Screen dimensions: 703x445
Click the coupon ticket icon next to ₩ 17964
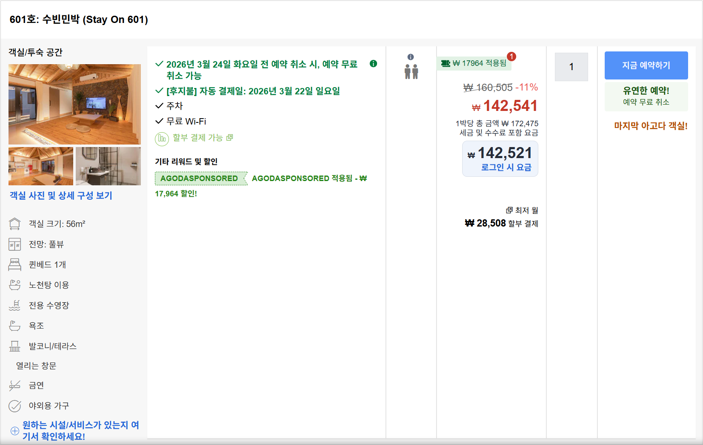click(446, 63)
